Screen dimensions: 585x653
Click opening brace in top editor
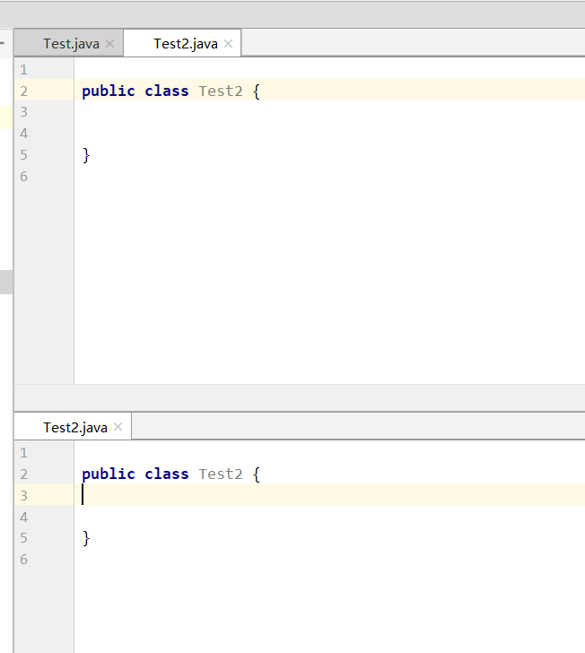(257, 91)
